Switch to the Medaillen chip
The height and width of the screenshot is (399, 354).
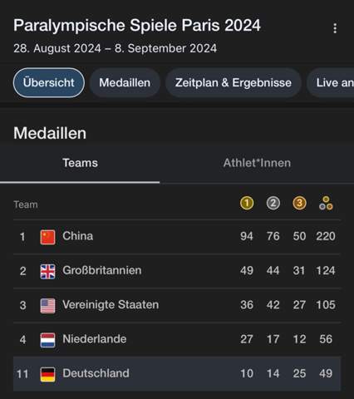pos(125,82)
